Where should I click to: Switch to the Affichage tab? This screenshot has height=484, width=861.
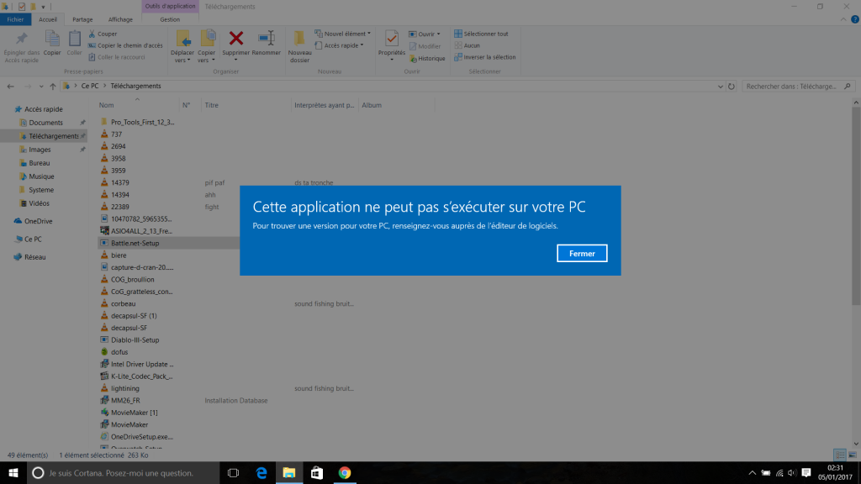pos(120,19)
